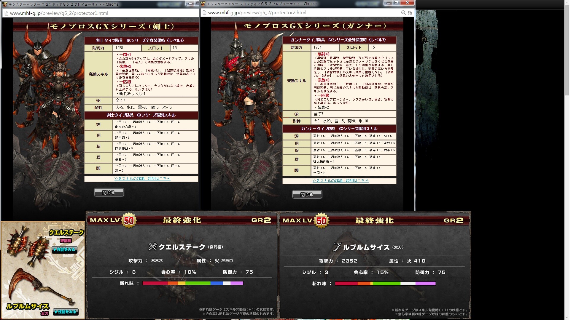
Task: Click the 脚 row label in the 剣士 table
Action: [98, 168]
